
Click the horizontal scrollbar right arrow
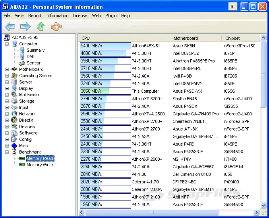tap(256, 212)
